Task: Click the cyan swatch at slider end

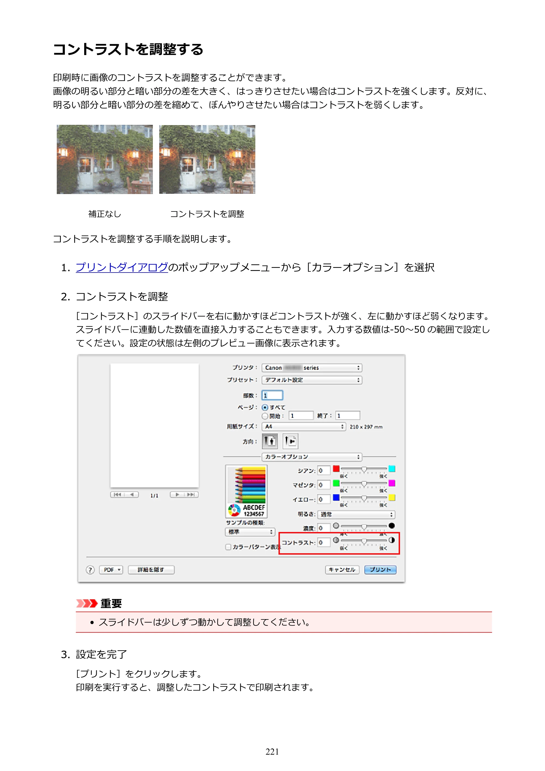Action: click(392, 469)
